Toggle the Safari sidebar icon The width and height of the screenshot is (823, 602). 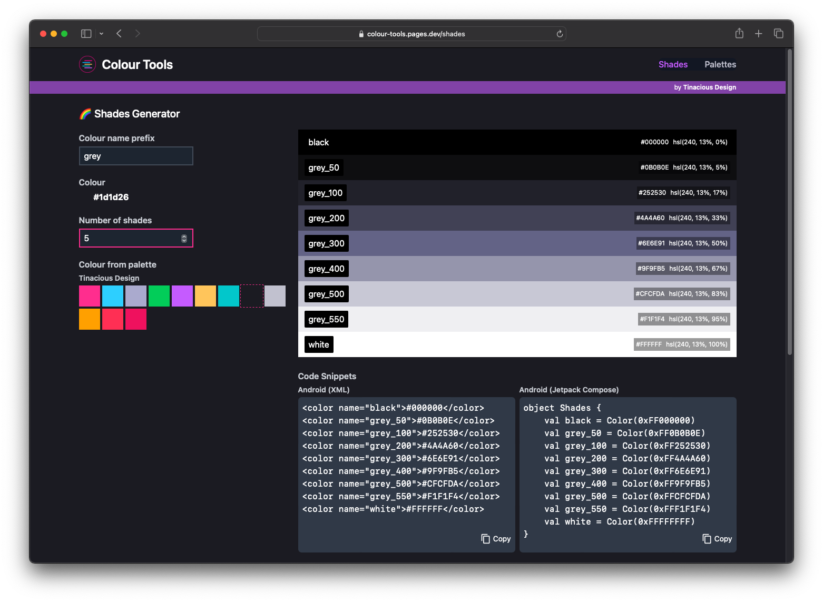pos(86,34)
